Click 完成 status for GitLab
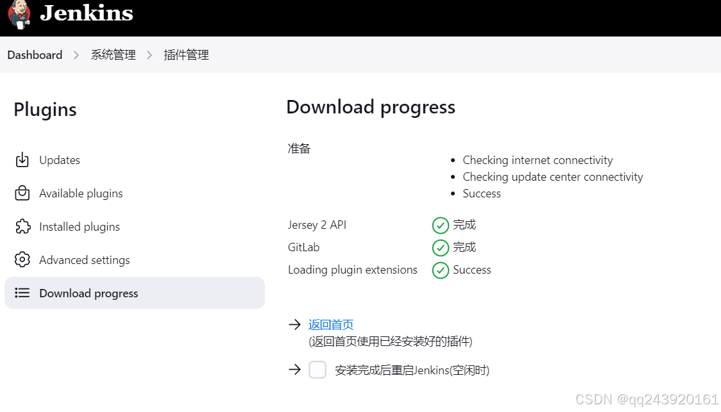 (464, 247)
